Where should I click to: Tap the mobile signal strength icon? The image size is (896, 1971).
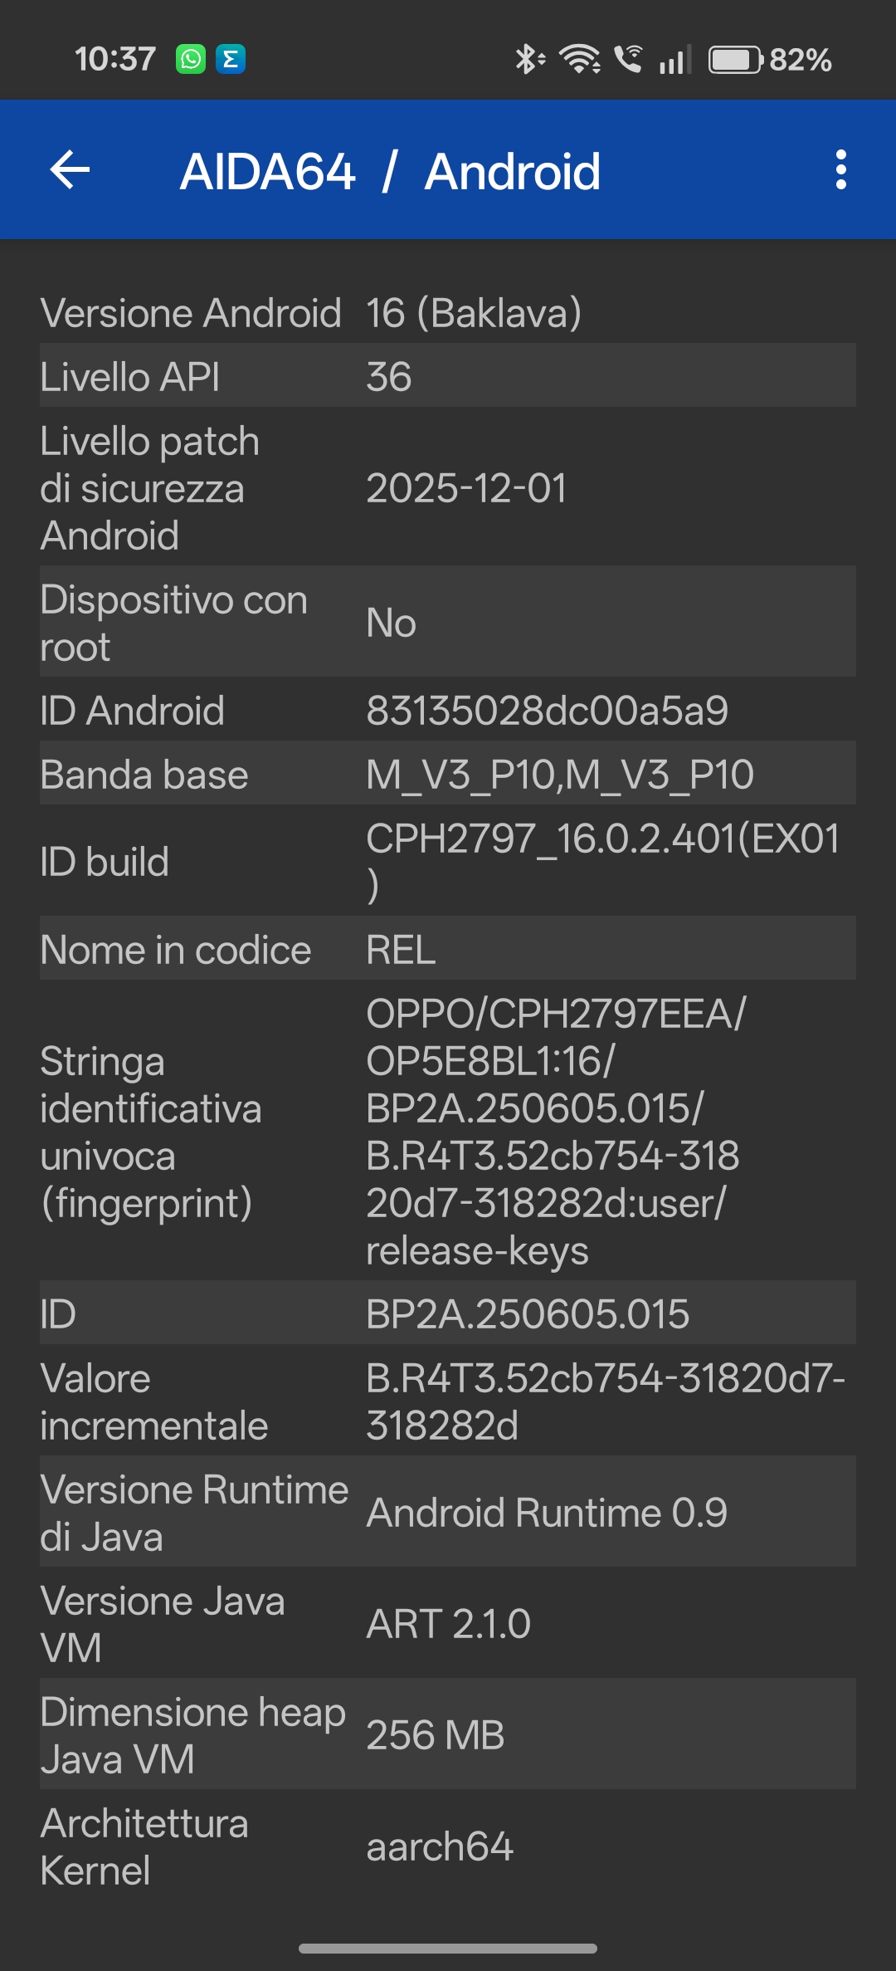click(674, 60)
